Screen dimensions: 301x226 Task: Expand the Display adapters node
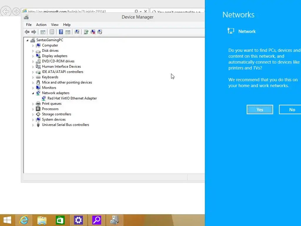click(x=33, y=56)
